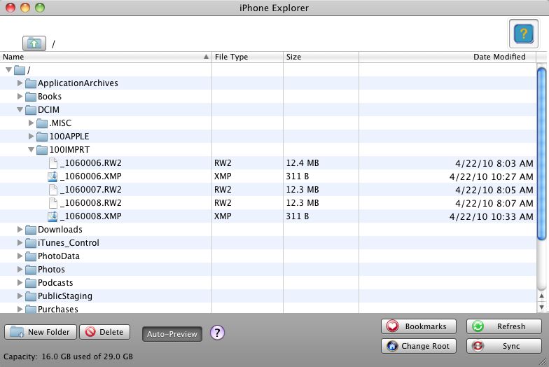Click the file icon of _1060006.XMP
The height and width of the screenshot is (367, 549).
click(x=53, y=176)
